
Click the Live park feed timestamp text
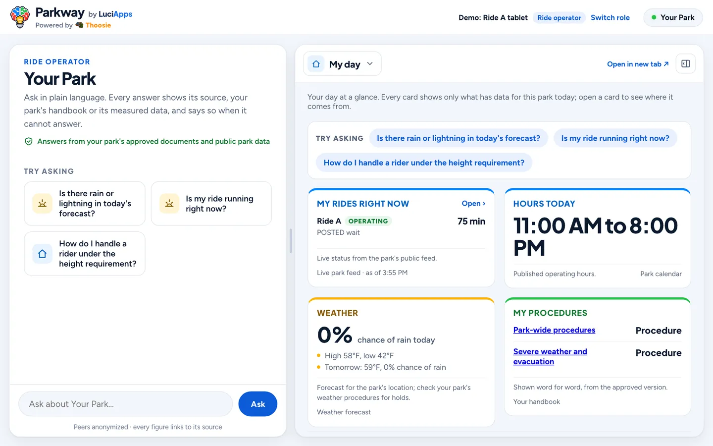(362, 273)
